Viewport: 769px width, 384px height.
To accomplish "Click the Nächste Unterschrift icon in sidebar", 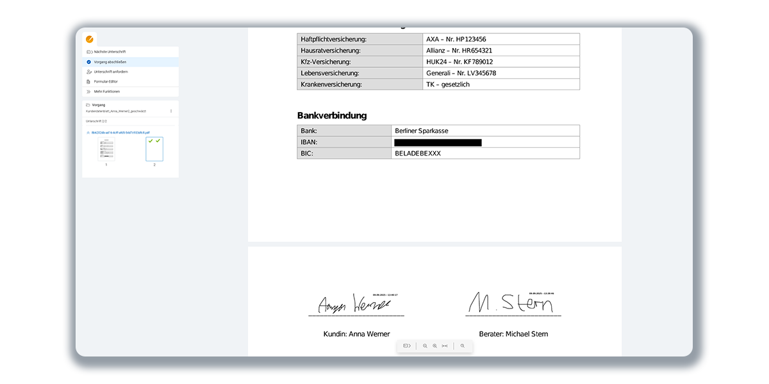I will click(x=88, y=52).
